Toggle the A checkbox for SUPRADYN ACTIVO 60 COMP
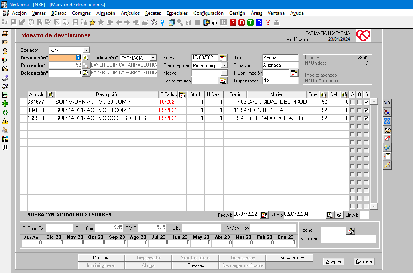Viewport: 413px width, 273px height. [353, 110]
